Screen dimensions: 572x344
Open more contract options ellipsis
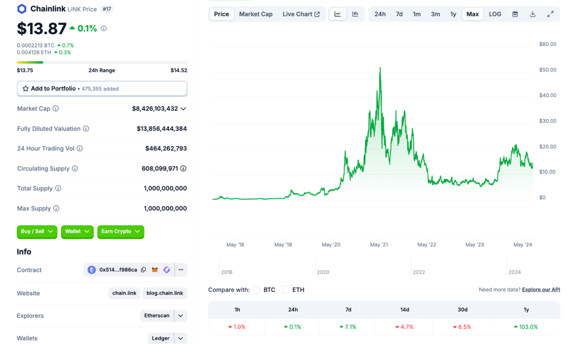click(x=181, y=270)
